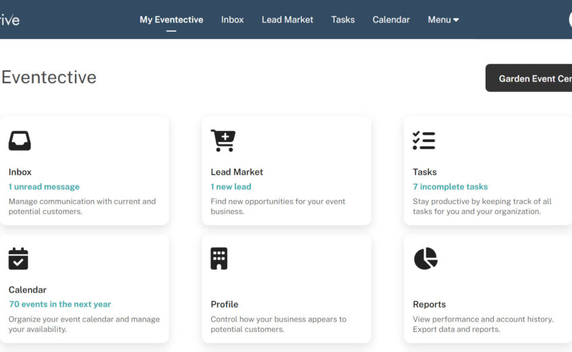The height and width of the screenshot is (352, 572).
Task: Click the Profile building icon
Action: (219, 259)
